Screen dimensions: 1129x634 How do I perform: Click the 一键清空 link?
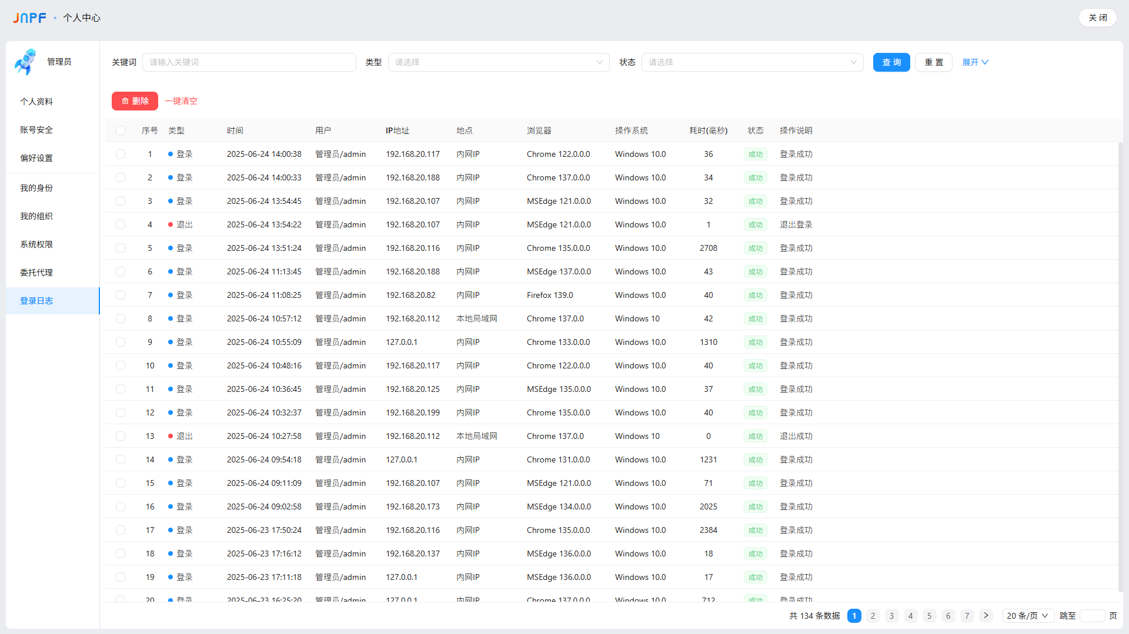click(x=181, y=101)
